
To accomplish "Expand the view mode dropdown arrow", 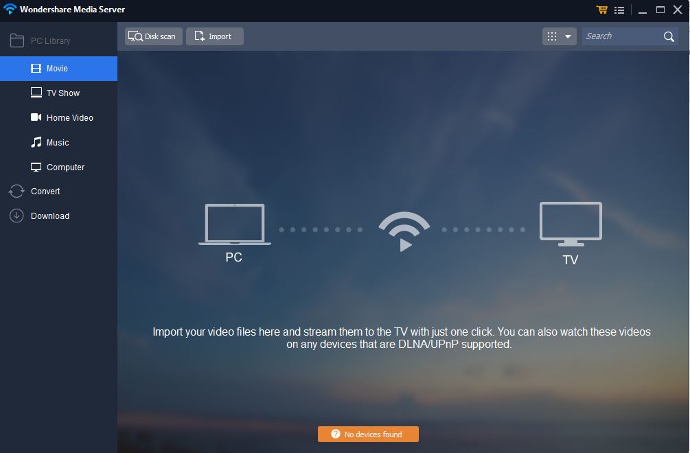I will click(568, 36).
